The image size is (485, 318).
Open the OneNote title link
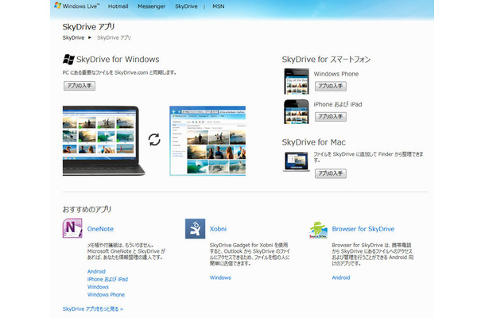tap(100, 229)
